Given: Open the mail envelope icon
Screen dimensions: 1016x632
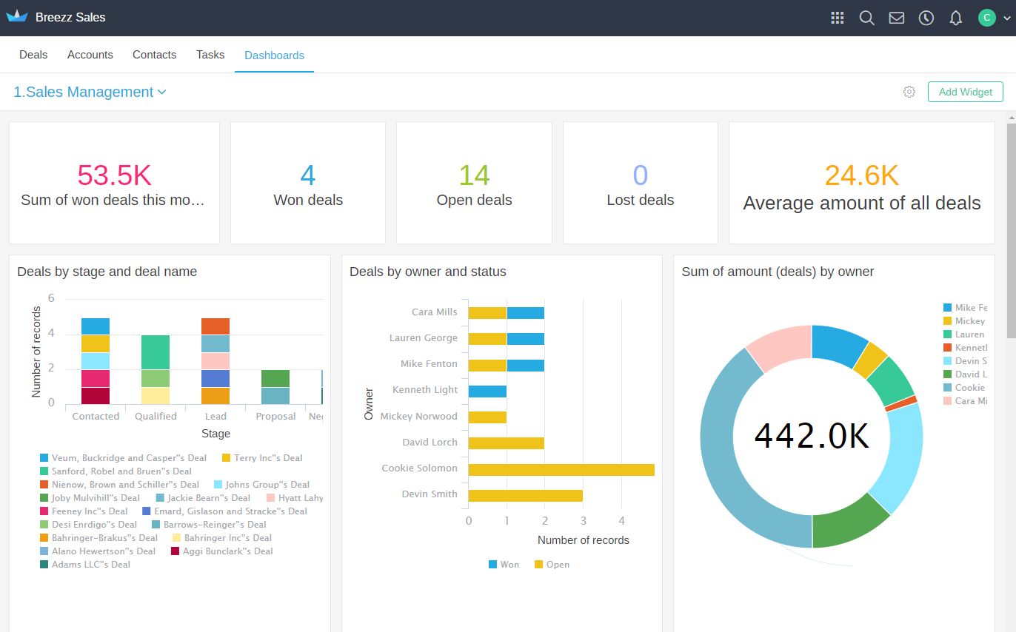Looking at the screenshot, I should tap(897, 18).
